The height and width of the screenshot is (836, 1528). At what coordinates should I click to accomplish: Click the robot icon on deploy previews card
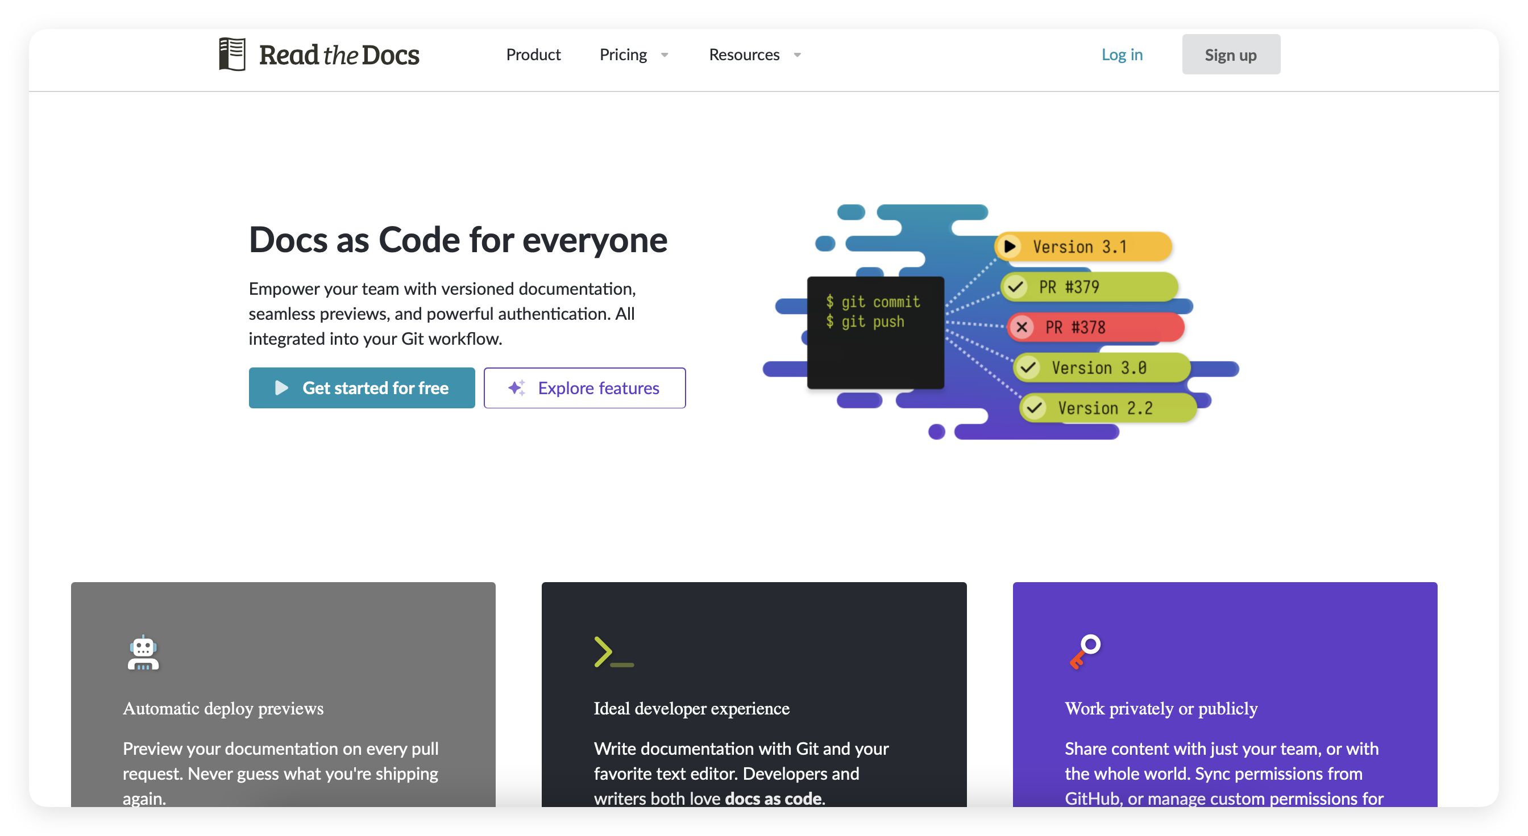tap(143, 653)
